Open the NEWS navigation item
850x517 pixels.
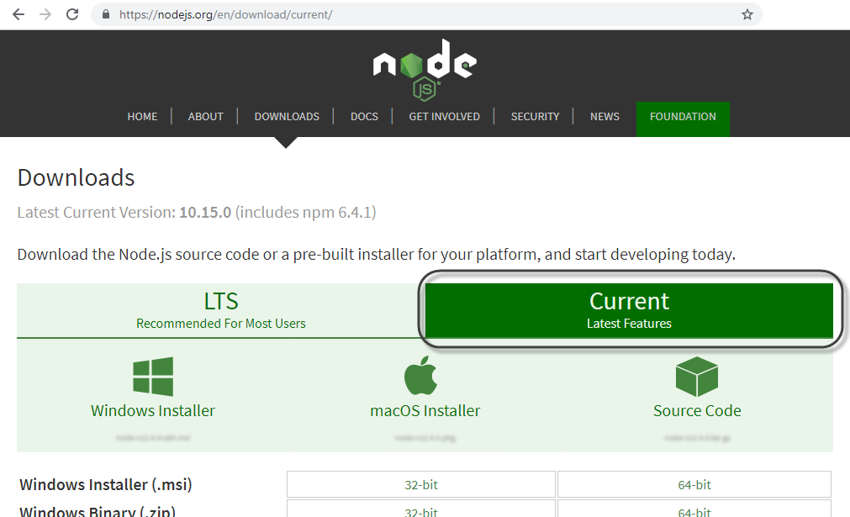(605, 117)
